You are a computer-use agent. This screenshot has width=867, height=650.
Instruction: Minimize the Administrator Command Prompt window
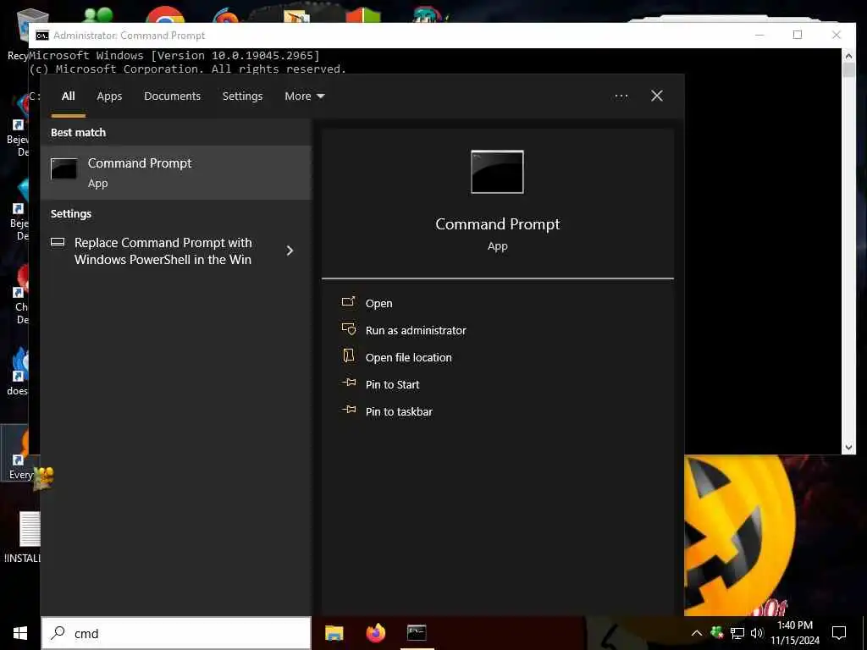point(759,35)
